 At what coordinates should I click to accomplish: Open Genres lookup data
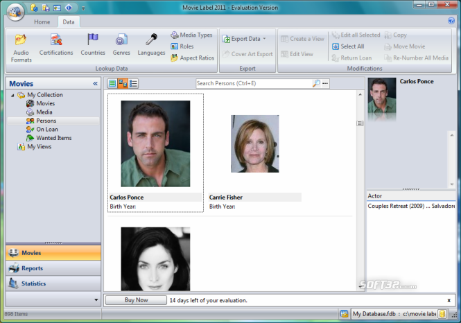[121, 44]
